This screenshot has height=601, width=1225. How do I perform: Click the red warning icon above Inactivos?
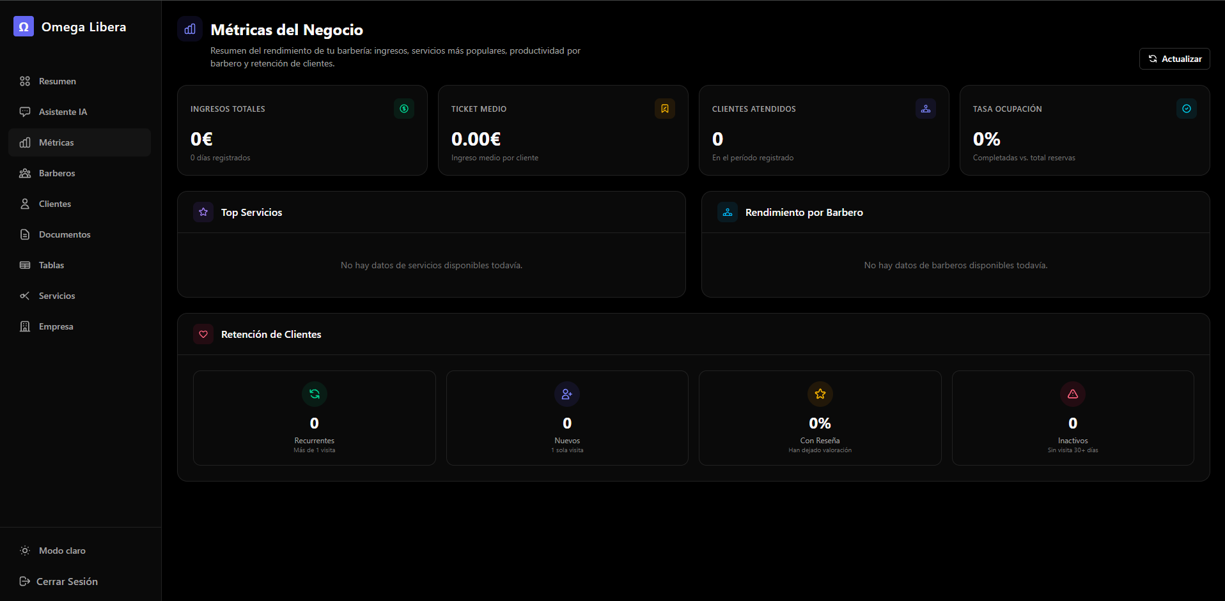(1073, 394)
